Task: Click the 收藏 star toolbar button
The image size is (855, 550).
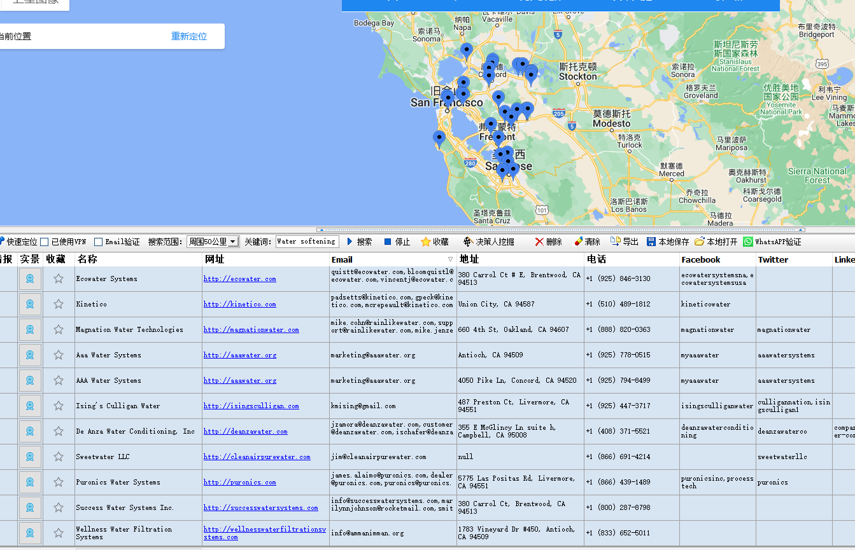Action: pyautogui.click(x=435, y=242)
